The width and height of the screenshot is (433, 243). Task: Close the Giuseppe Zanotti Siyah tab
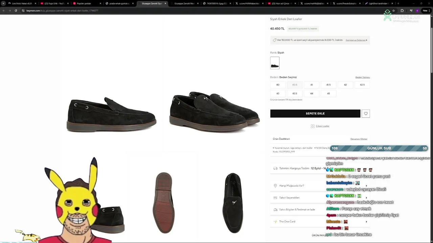point(165,3)
